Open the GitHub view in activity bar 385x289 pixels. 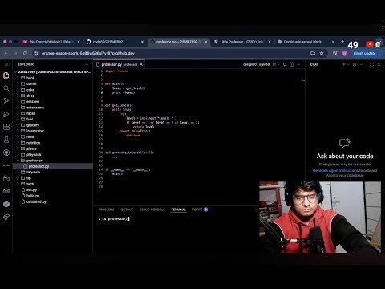coord(6,153)
